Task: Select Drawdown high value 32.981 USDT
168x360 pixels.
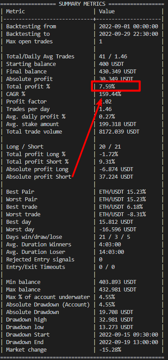Action: tap(116, 320)
